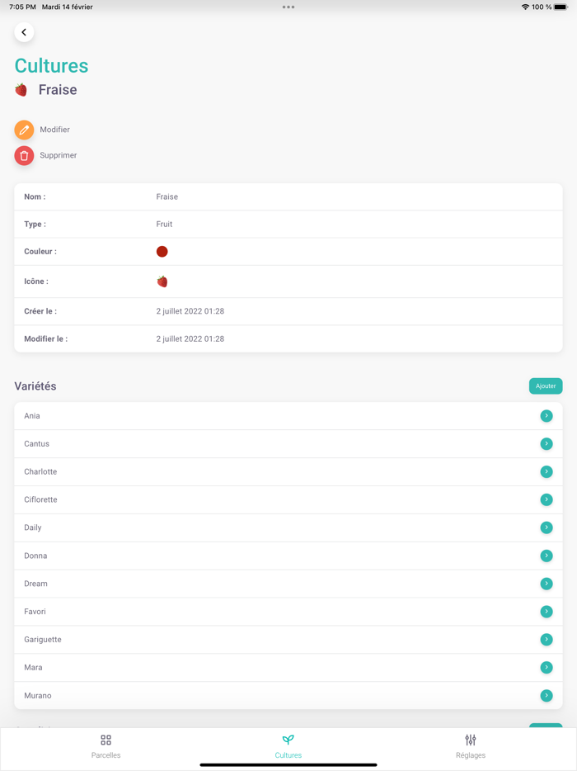Viewport: 577px width, 771px height.
Task: Open the Murano variety chevron
Action: pyautogui.click(x=547, y=695)
